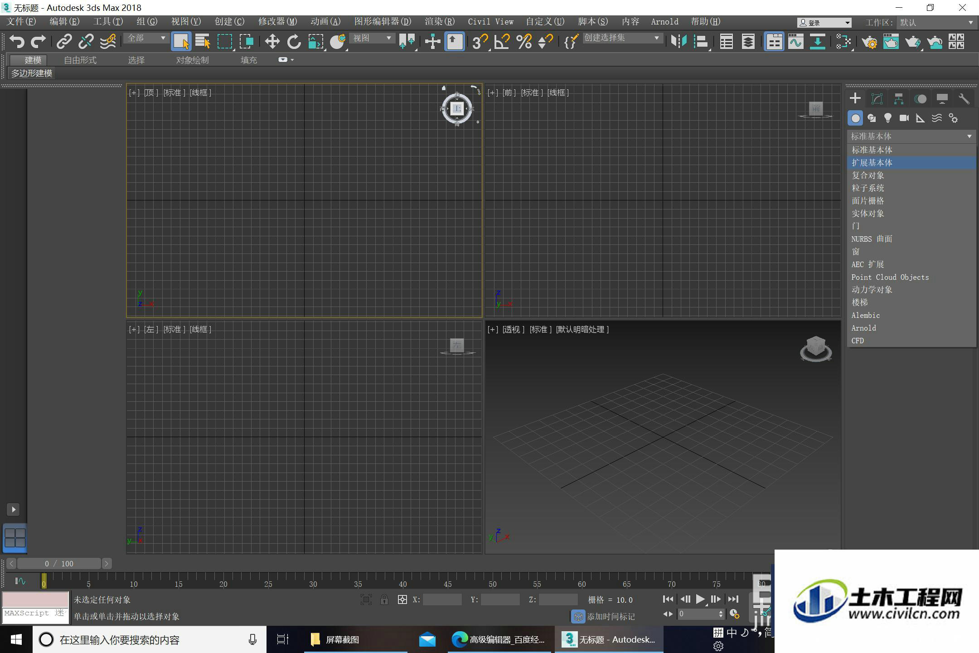The height and width of the screenshot is (653, 979).
Task: Collapse the 标准基本体 dropdown arrow
Action: [969, 136]
